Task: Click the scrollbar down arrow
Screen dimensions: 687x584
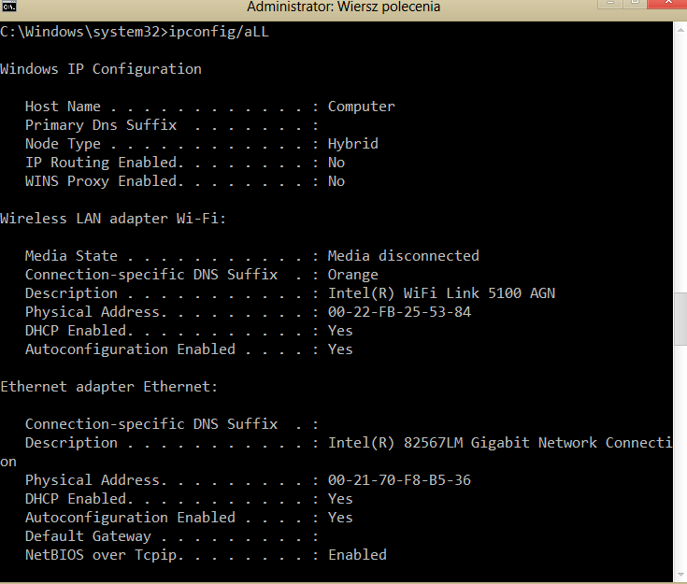Action: coord(680,575)
